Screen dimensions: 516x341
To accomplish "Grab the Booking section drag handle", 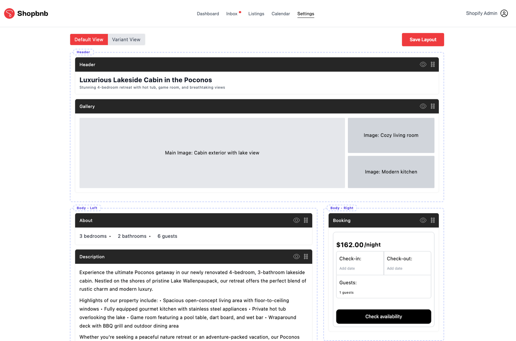I will [x=432, y=220].
